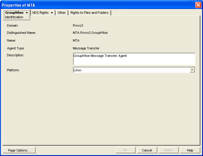Switch to the Other tab

click(x=61, y=13)
